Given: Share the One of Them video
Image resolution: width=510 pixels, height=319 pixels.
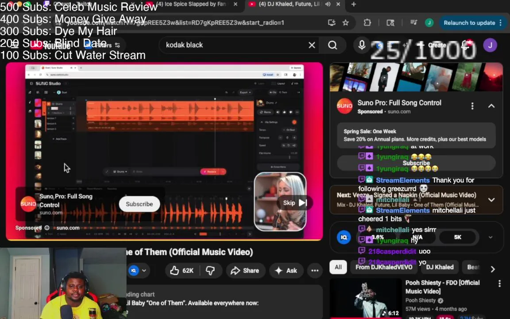Looking at the screenshot, I should 244,271.
